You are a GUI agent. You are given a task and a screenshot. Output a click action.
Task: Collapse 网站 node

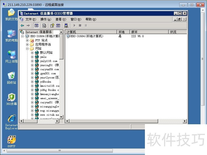click(27, 49)
